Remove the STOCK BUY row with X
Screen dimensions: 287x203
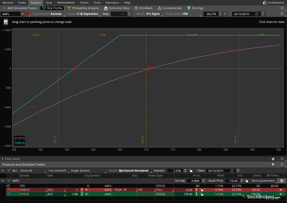click(281, 194)
